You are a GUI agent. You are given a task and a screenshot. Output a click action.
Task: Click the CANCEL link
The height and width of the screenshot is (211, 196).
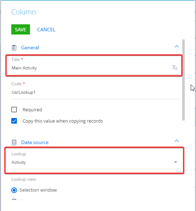[x=46, y=30]
